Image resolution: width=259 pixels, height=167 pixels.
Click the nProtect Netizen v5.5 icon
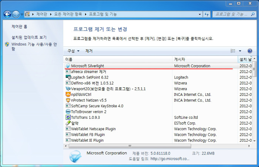68,100
